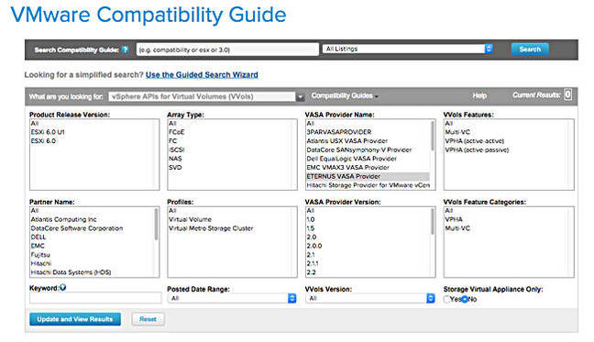
Task: Select FCoE array type
Action: click(x=177, y=132)
